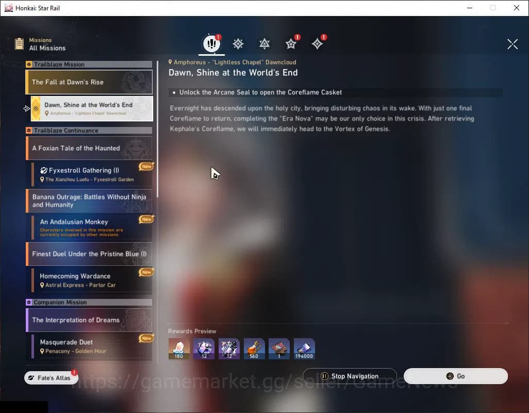This screenshot has height=413, width=529.
Task: Select An Andalusian Monkey mission
Action: click(92, 227)
